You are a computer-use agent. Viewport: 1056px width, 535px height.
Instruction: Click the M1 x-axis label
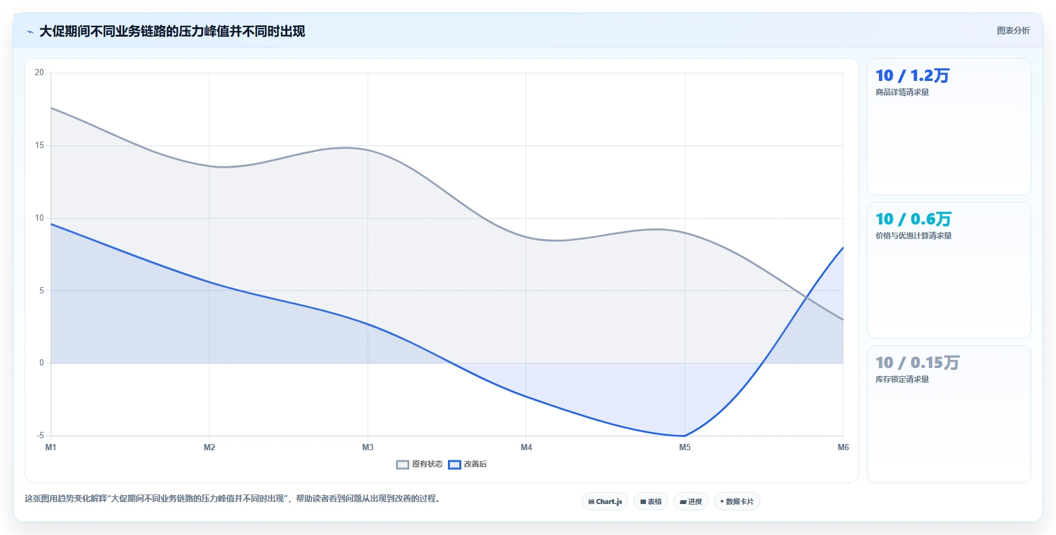51,447
